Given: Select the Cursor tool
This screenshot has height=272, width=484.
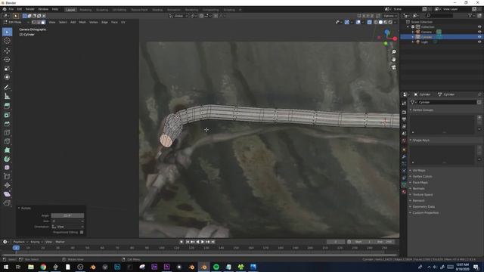Looking at the screenshot, I should point(7,41).
